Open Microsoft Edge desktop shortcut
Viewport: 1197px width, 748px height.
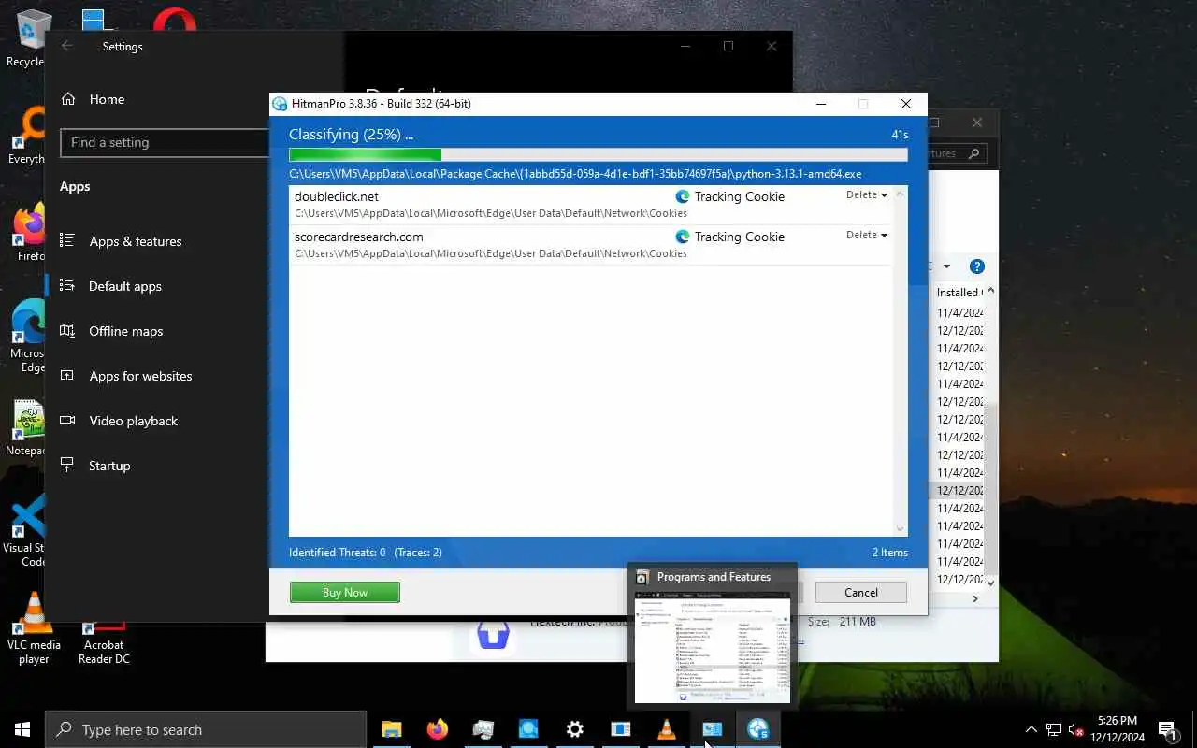[x=28, y=337]
